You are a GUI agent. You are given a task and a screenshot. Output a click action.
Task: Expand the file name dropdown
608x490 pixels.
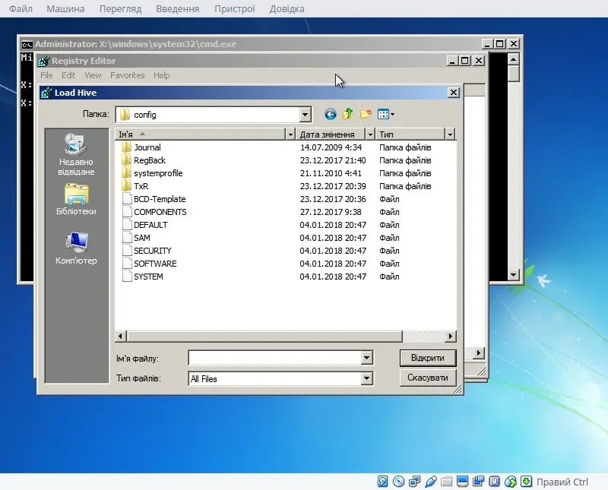[366, 358]
